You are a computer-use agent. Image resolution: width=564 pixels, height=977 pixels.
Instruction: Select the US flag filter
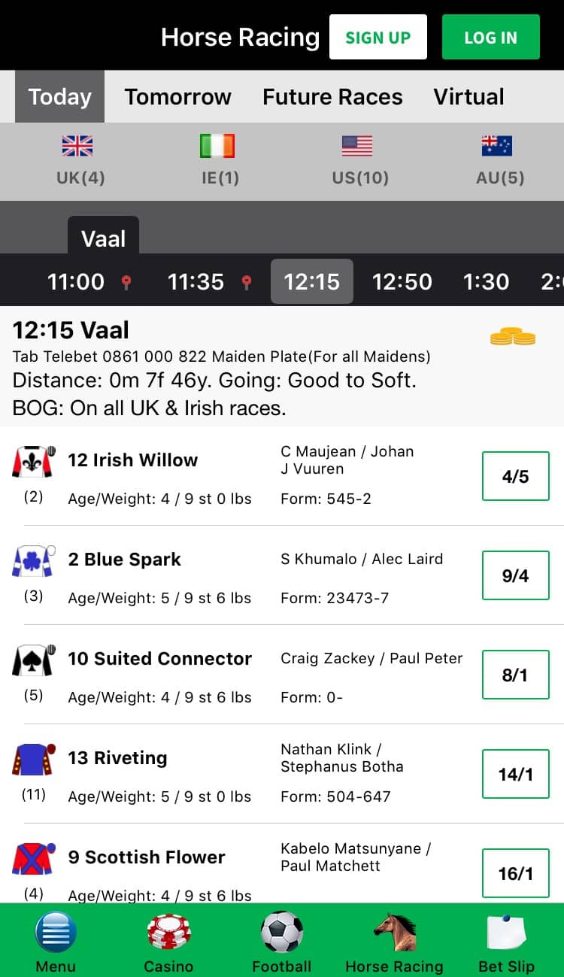click(x=357, y=145)
